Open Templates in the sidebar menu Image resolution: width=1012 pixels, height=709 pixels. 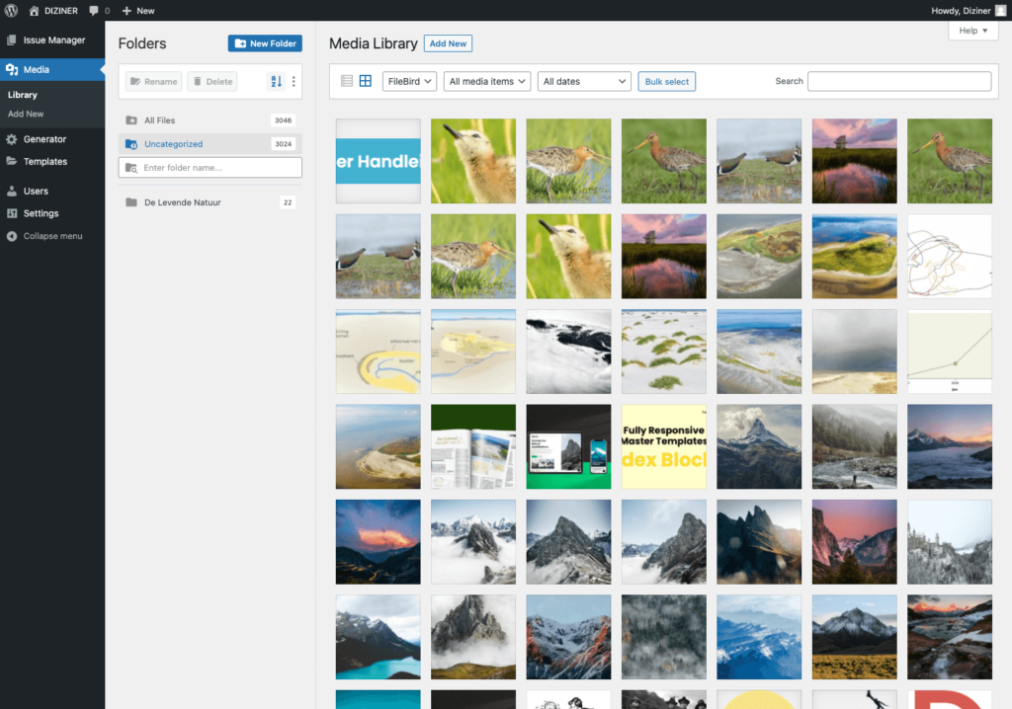45,161
